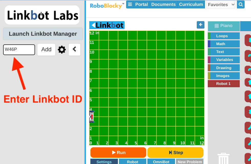
Task: Click the search magnifier icon
Action: (241, 5)
